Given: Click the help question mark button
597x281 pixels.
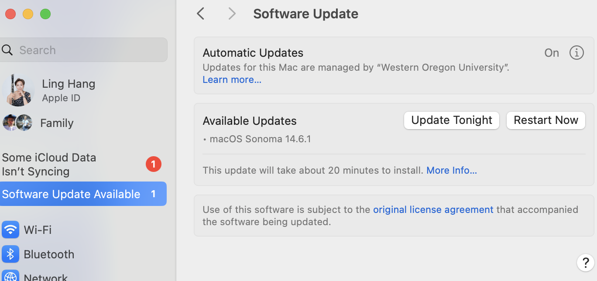Looking at the screenshot, I should pyautogui.click(x=585, y=263).
